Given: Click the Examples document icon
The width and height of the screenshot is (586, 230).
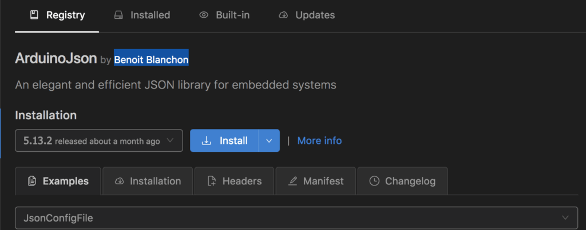Looking at the screenshot, I should pyautogui.click(x=32, y=181).
